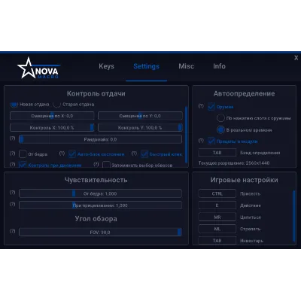Click the При прицеливании sensitivity slider

coord(101,205)
